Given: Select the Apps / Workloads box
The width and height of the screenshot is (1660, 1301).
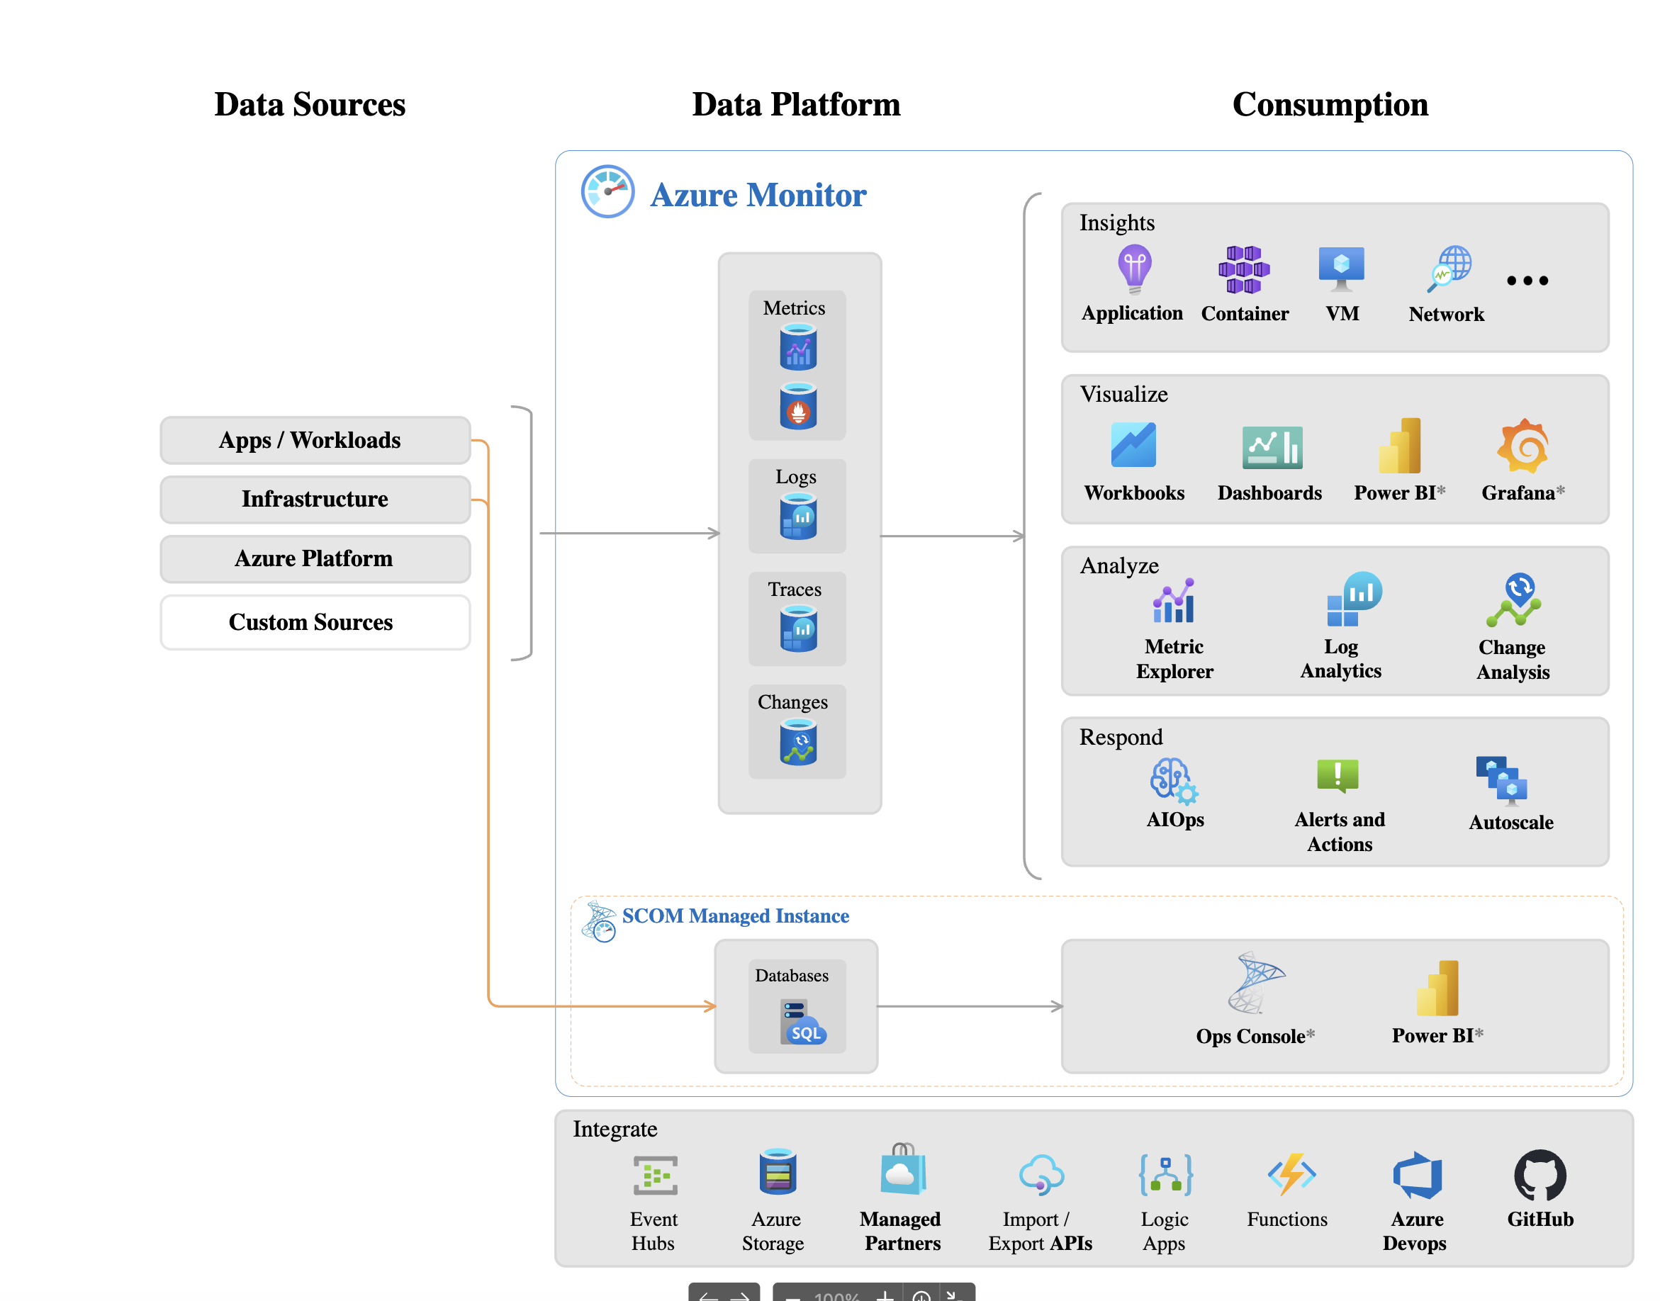Looking at the screenshot, I should 315,439.
